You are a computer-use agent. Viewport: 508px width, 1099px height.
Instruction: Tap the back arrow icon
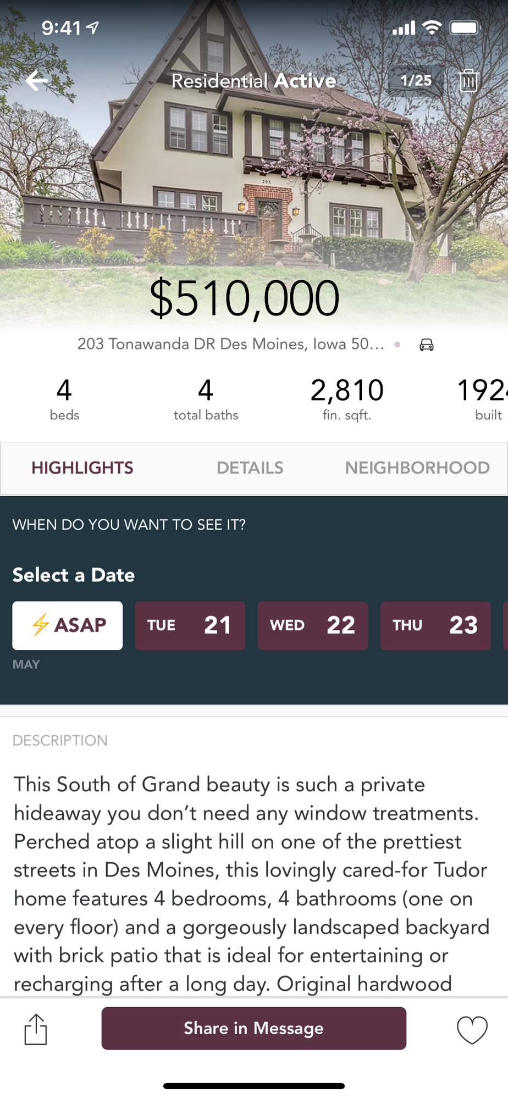(x=37, y=81)
